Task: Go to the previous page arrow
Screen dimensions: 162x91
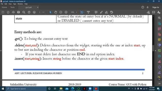Action: pyautogui.click(x=29, y=12)
